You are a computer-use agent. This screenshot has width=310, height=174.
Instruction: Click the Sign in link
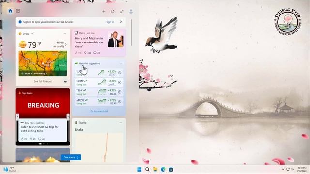[x=110, y=22]
